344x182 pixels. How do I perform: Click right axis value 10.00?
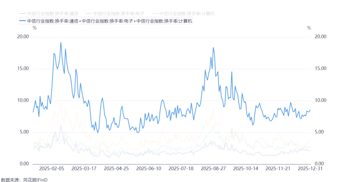click(320, 100)
